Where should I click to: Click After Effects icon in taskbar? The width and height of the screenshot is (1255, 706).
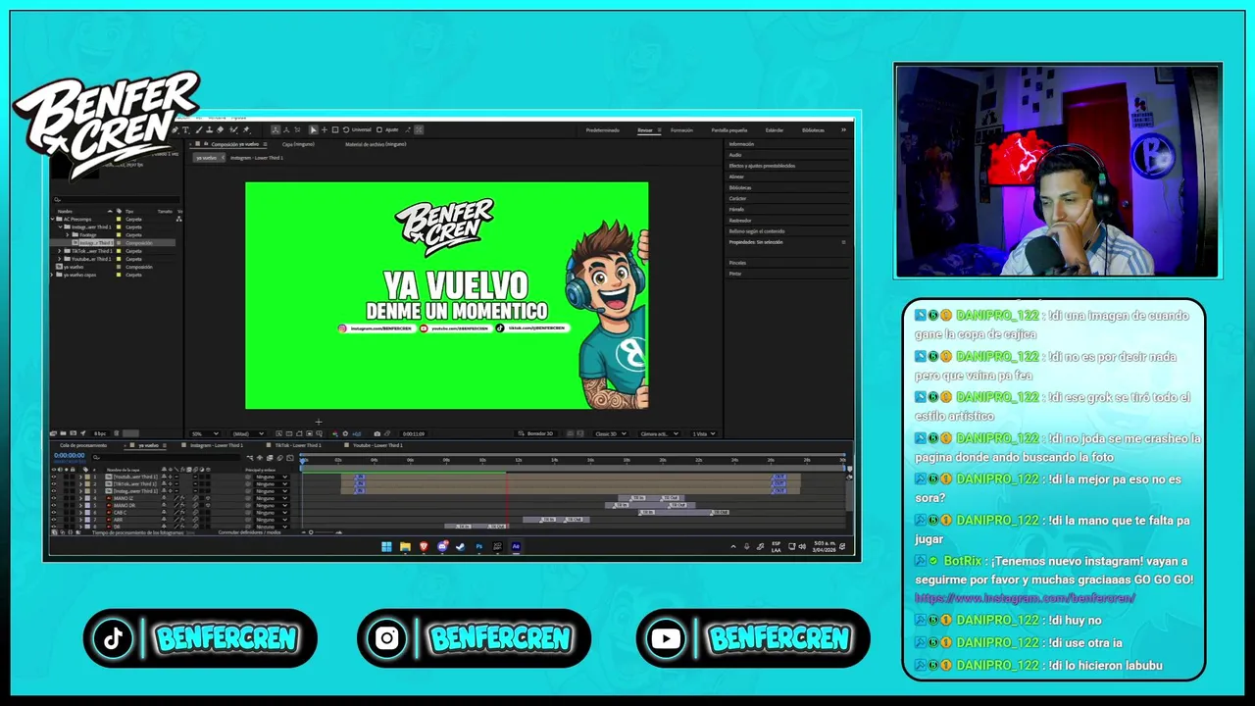tap(516, 546)
